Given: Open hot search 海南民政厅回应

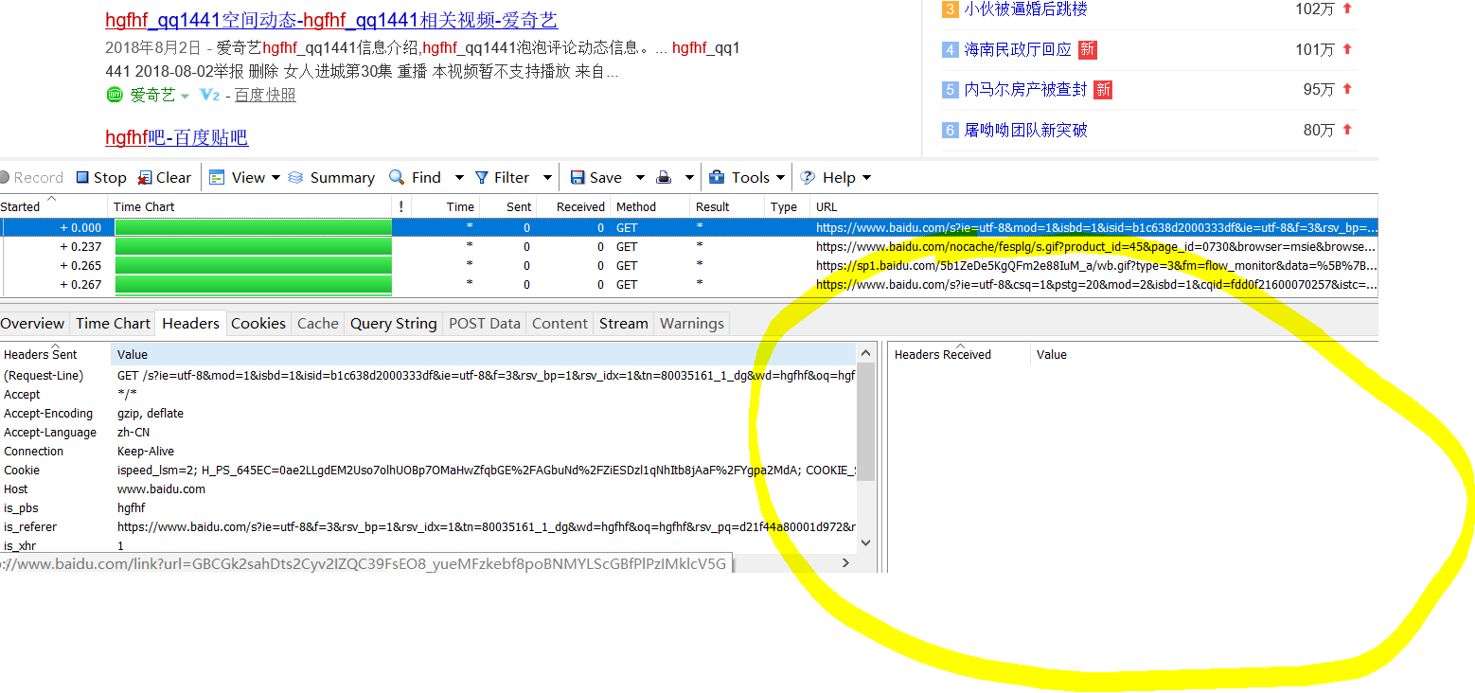Looking at the screenshot, I should pos(1018,49).
